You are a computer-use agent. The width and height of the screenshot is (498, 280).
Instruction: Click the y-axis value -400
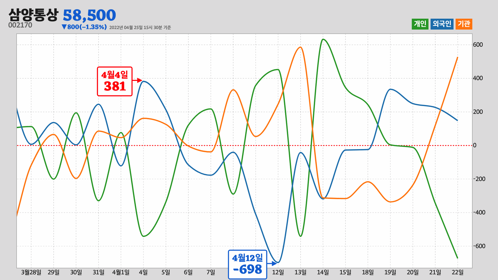tap(479, 212)
